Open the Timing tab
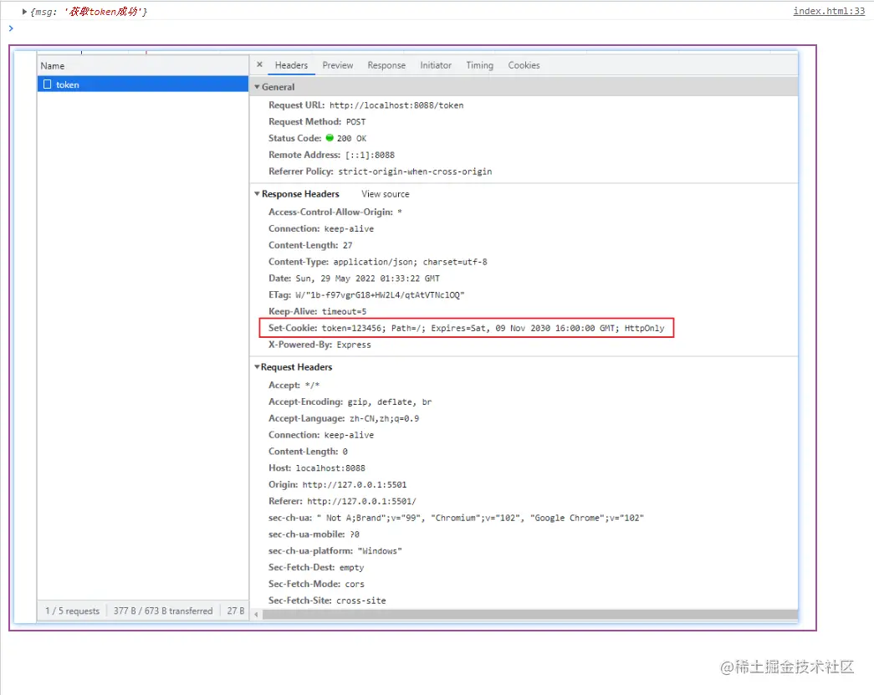Screen dimensions: 874x695 [x=479, y=65]
